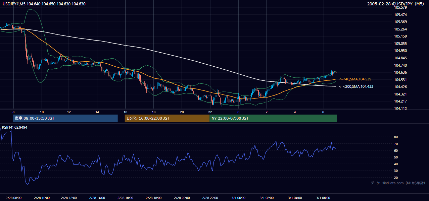Click RSI axis level 30

coord(396,171)
